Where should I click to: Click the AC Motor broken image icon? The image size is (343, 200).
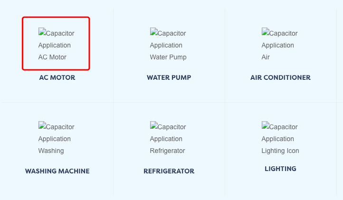42,31
